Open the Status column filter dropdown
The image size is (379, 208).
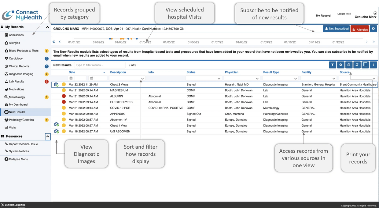pos(219,78)
